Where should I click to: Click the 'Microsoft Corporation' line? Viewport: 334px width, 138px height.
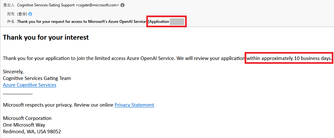click(27, 118)
